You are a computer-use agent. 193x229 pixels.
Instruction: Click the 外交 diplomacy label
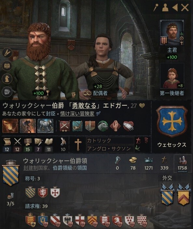coord(167,178)
